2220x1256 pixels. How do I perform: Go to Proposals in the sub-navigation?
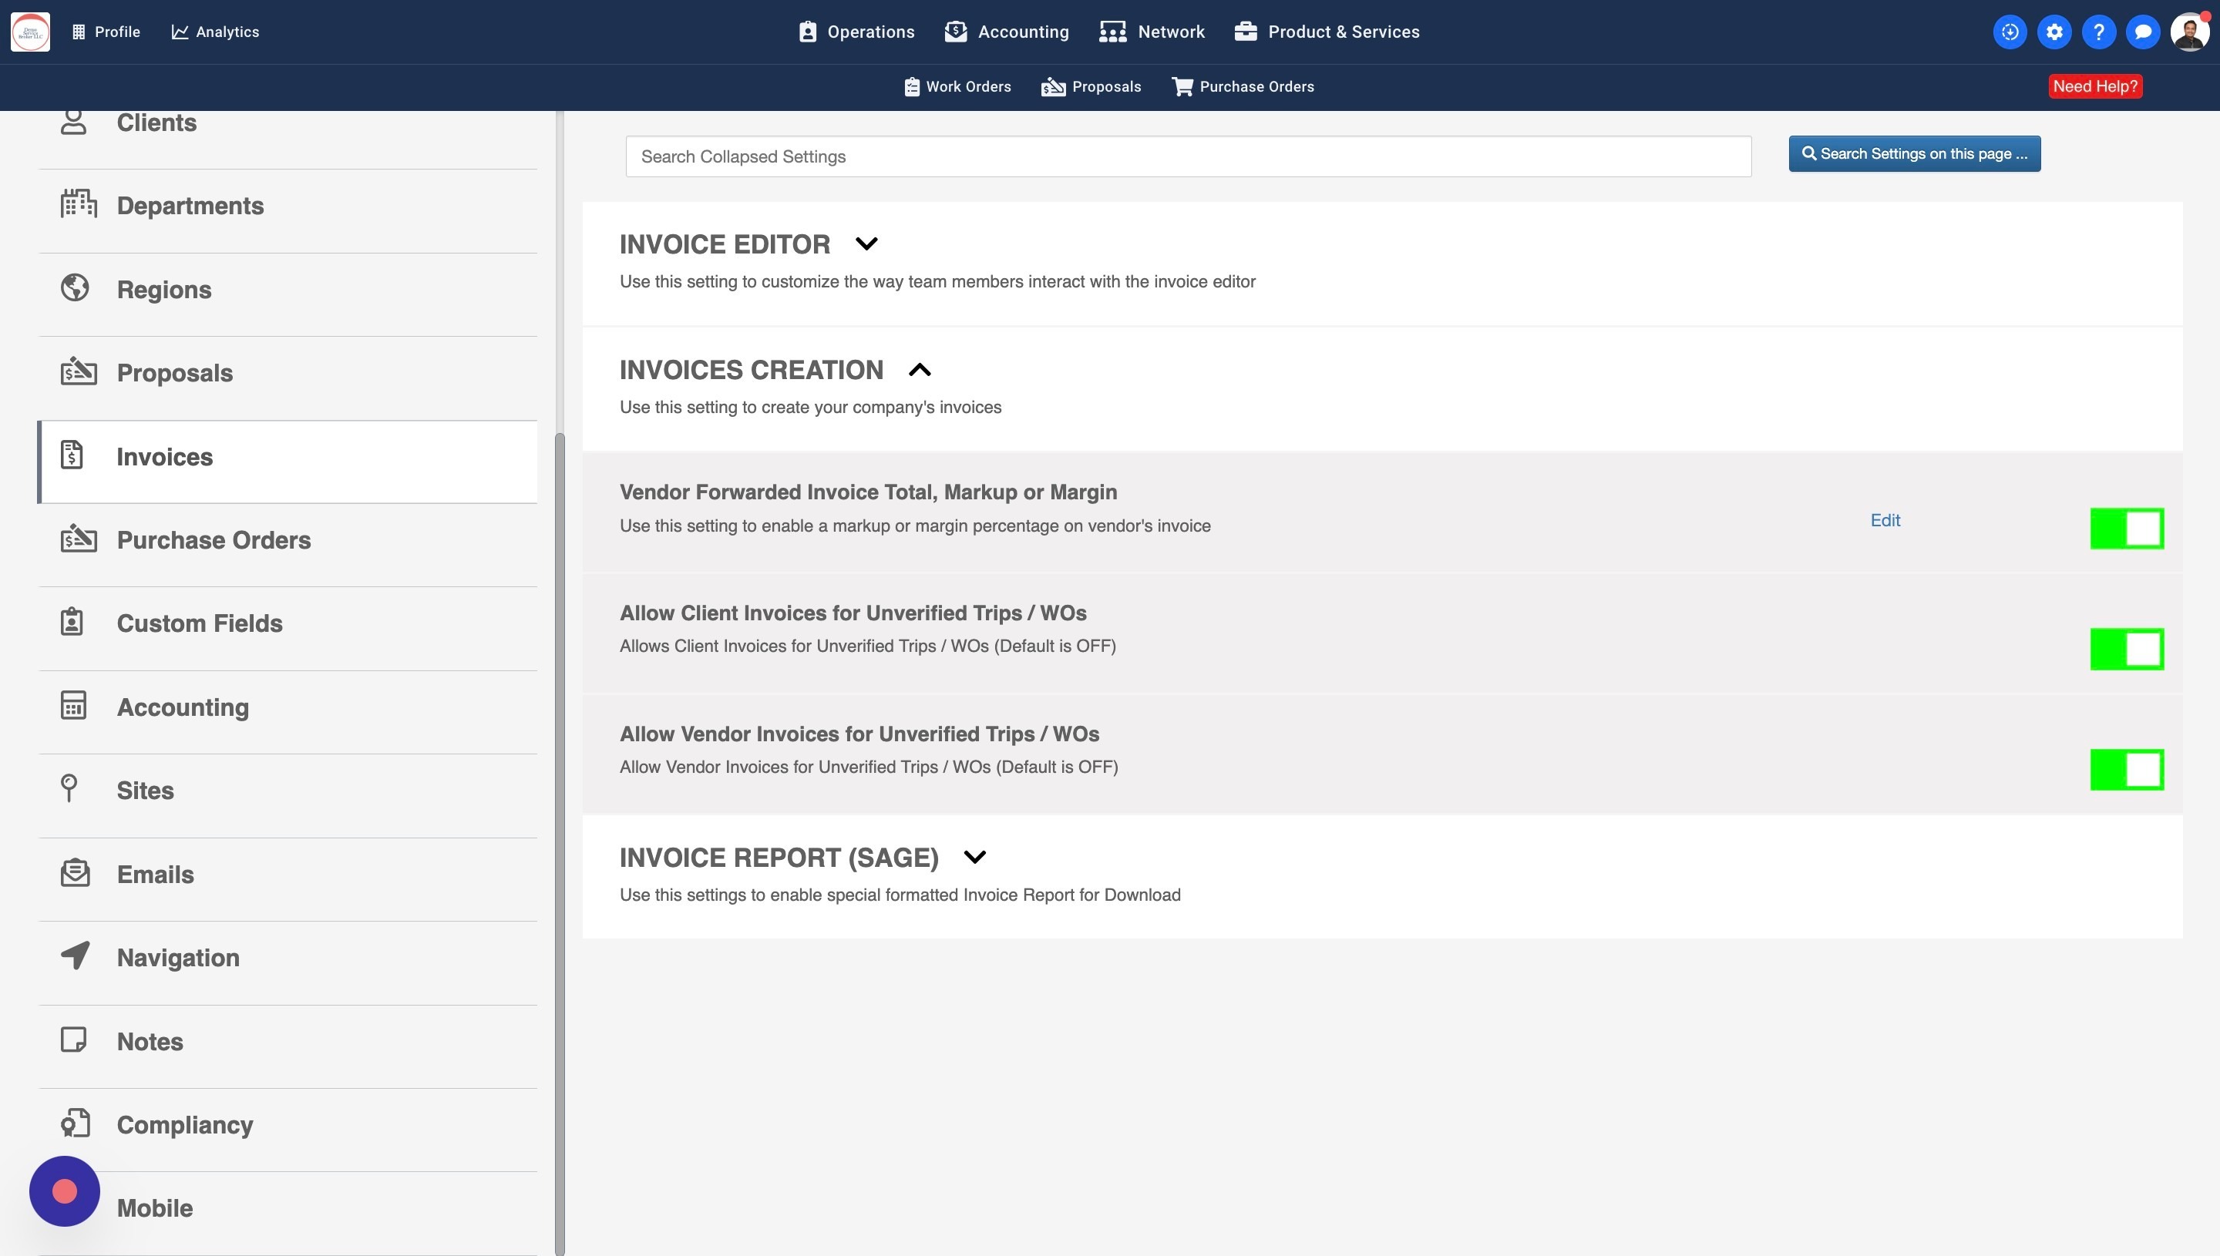(1091, 86)
